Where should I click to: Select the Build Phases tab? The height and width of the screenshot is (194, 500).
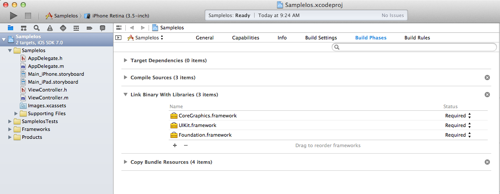(371, 38)
